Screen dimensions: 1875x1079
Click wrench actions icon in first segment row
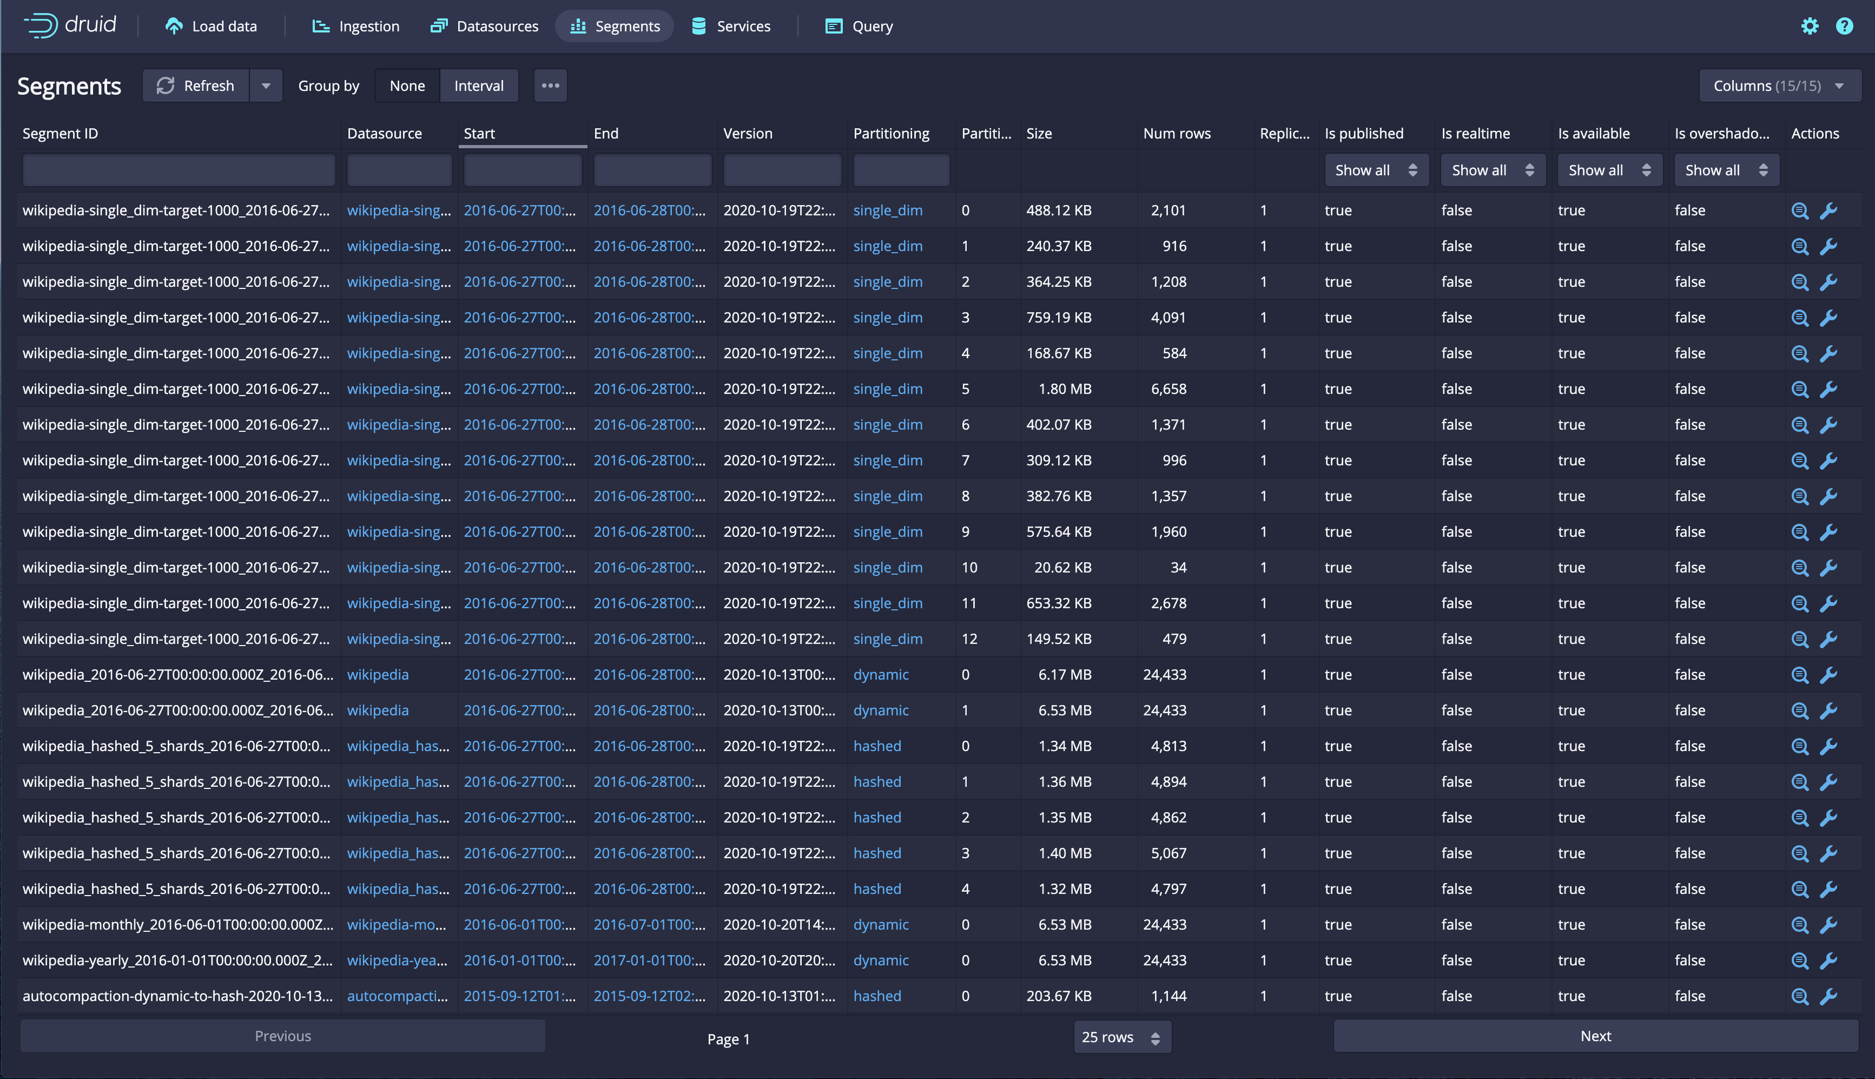[1828, 211]
